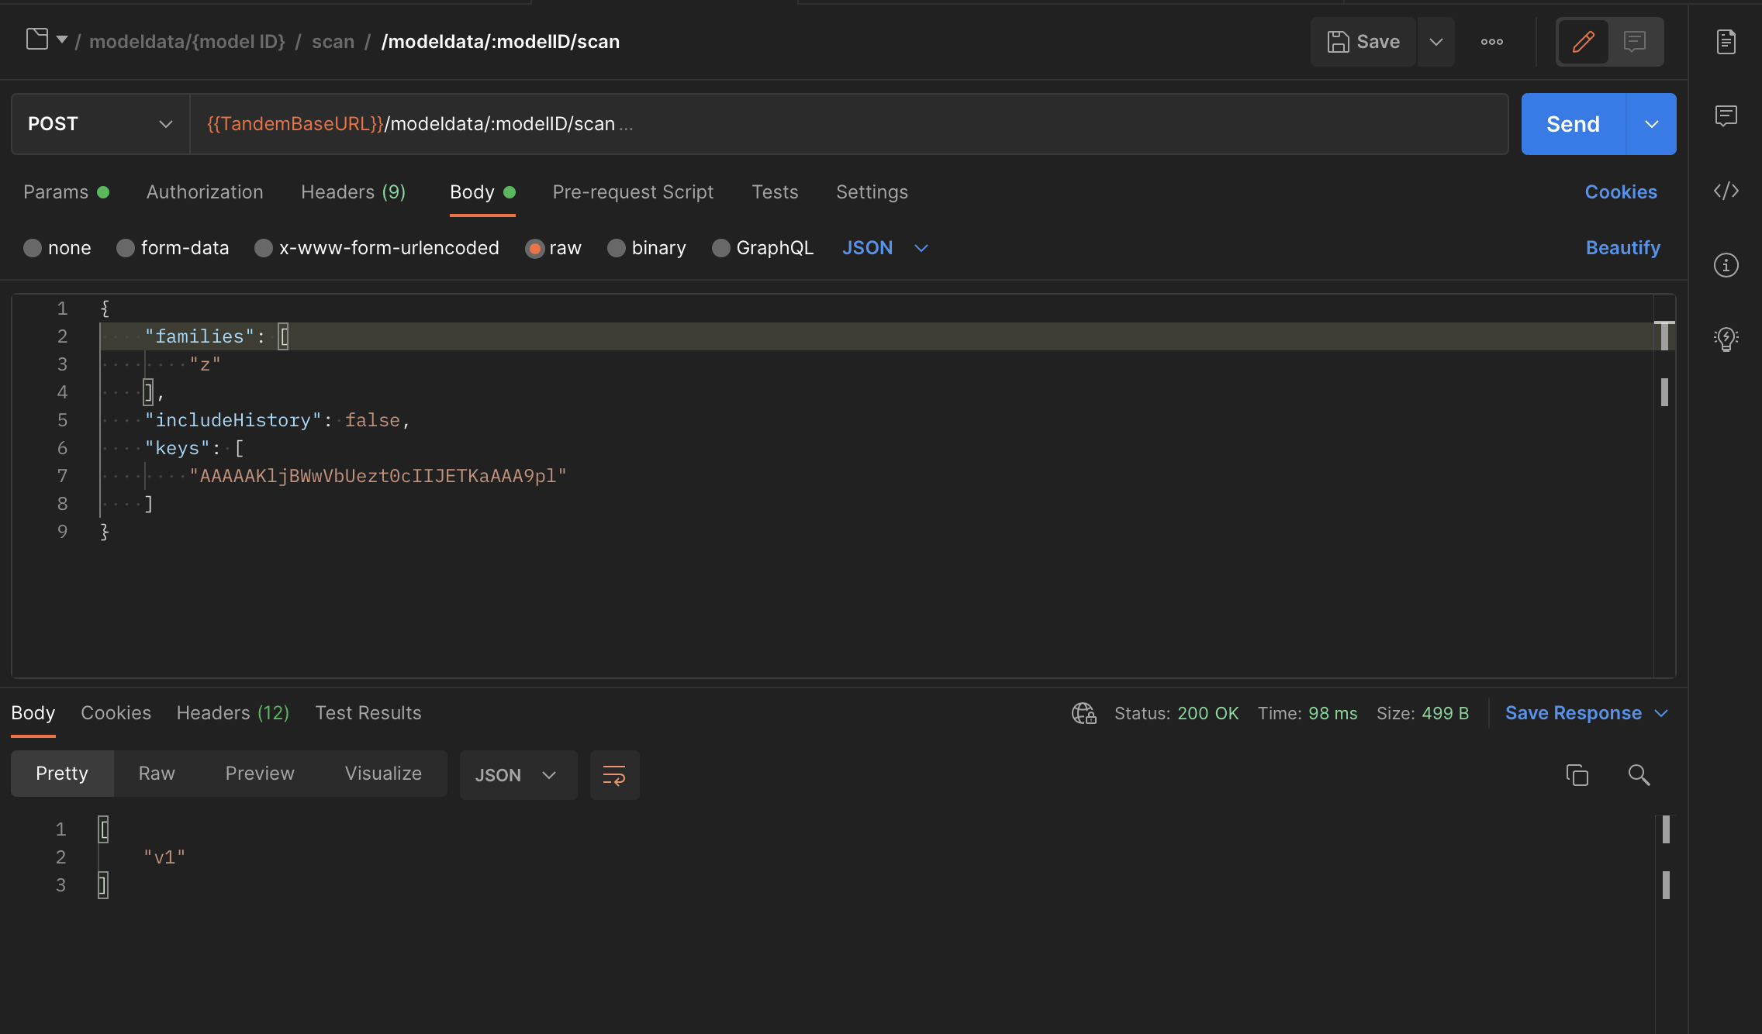
Task: Send the POST request
Action: pyautogui.click(x=1573, y=124)
